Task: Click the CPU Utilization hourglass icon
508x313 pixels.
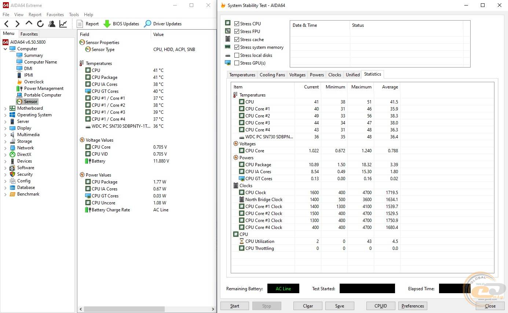Action: point(242,241)
